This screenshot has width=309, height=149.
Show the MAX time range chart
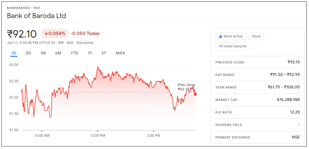[x=120, y=53]
